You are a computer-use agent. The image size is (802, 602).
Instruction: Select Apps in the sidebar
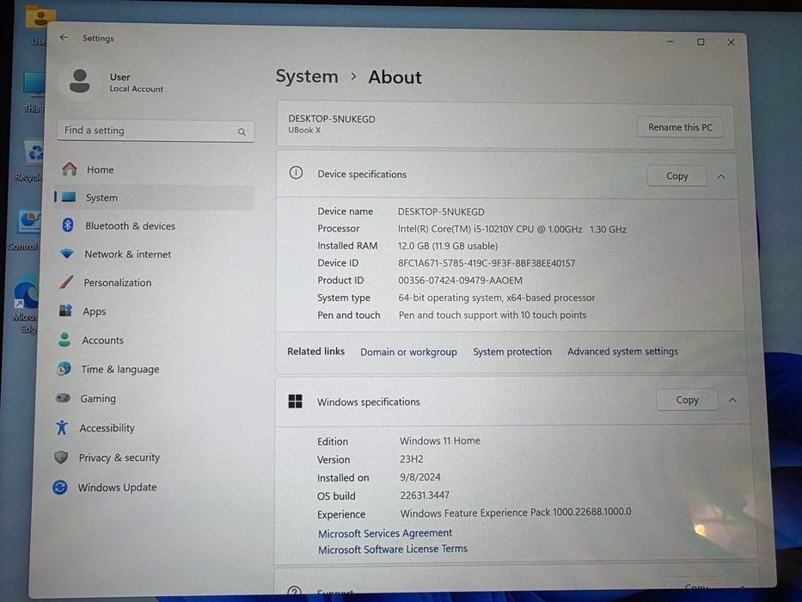pos(154,311)
